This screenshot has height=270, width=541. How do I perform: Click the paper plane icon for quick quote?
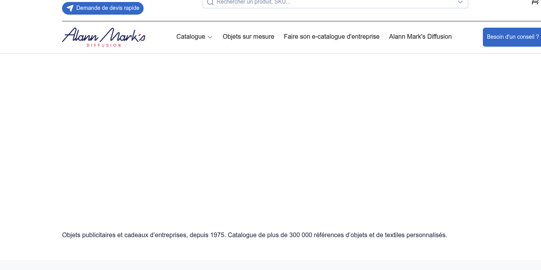(x=70, y=8)
